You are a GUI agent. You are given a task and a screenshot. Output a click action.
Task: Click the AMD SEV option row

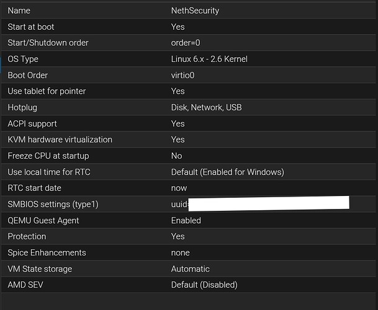coord(26,285)
